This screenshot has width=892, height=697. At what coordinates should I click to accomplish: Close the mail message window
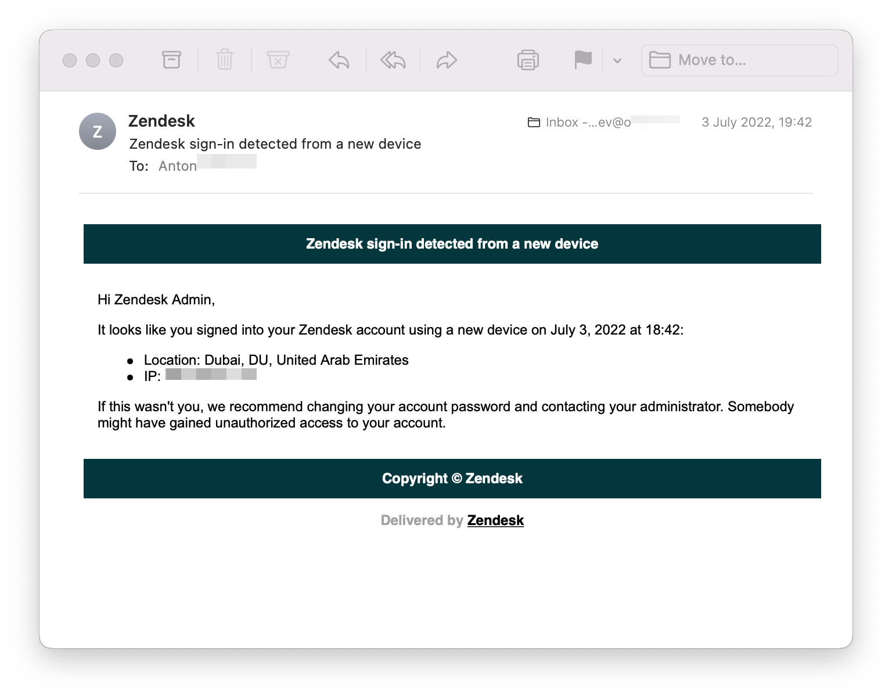pyautogui.click(x=70, y=60)
